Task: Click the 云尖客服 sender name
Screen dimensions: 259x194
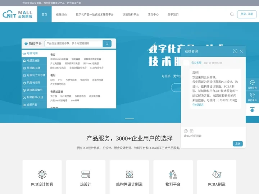Action: point(196,63)
